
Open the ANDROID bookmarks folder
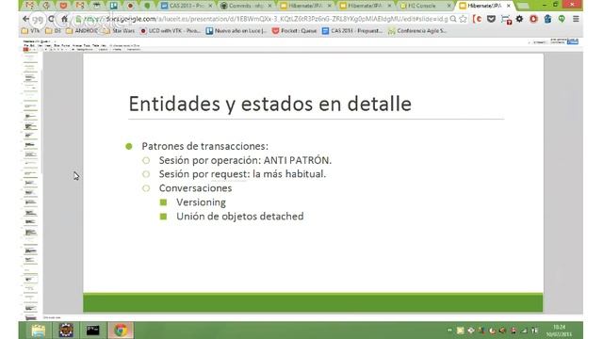tap(82, 31)
